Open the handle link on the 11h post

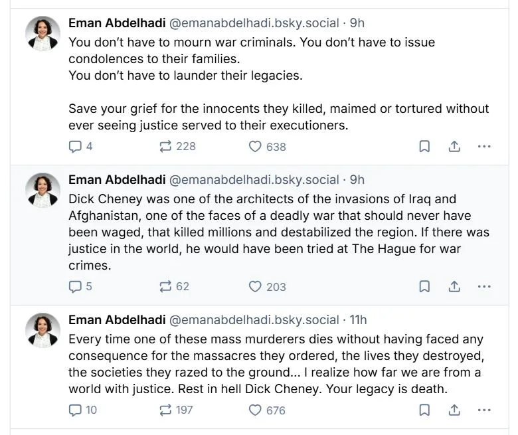[x=254, y=320]
